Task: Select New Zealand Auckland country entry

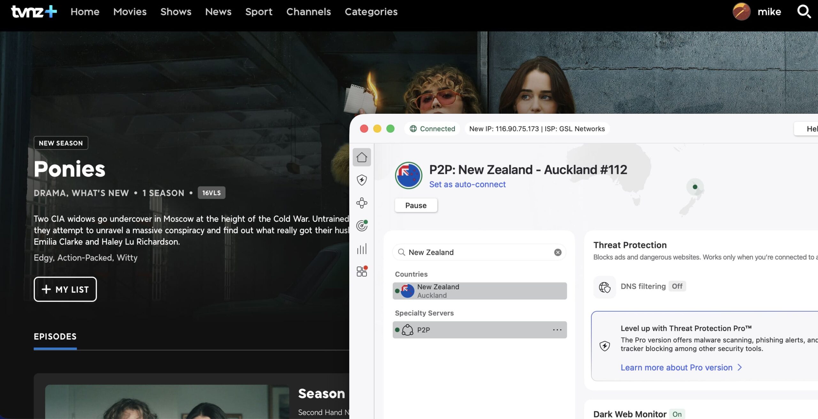Action: tap(479, 291)
